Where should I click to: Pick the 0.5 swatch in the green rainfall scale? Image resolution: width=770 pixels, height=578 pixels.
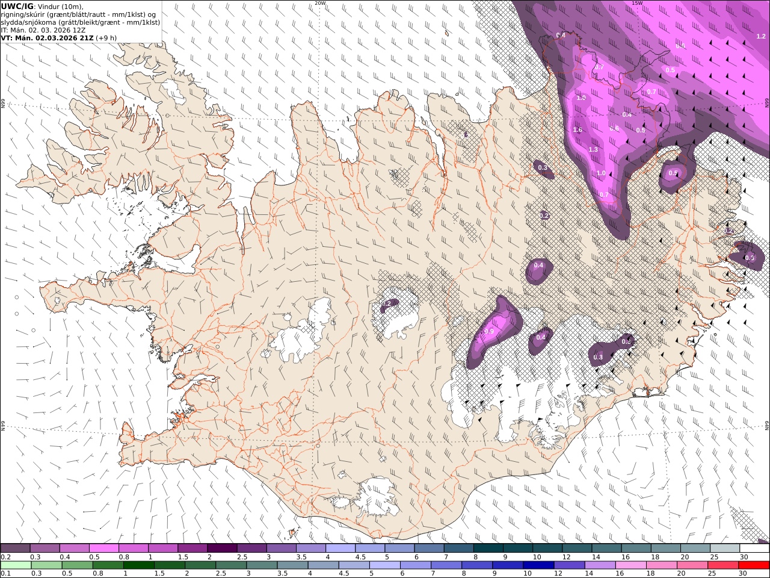pyautogui.click(x=77, y=565)
